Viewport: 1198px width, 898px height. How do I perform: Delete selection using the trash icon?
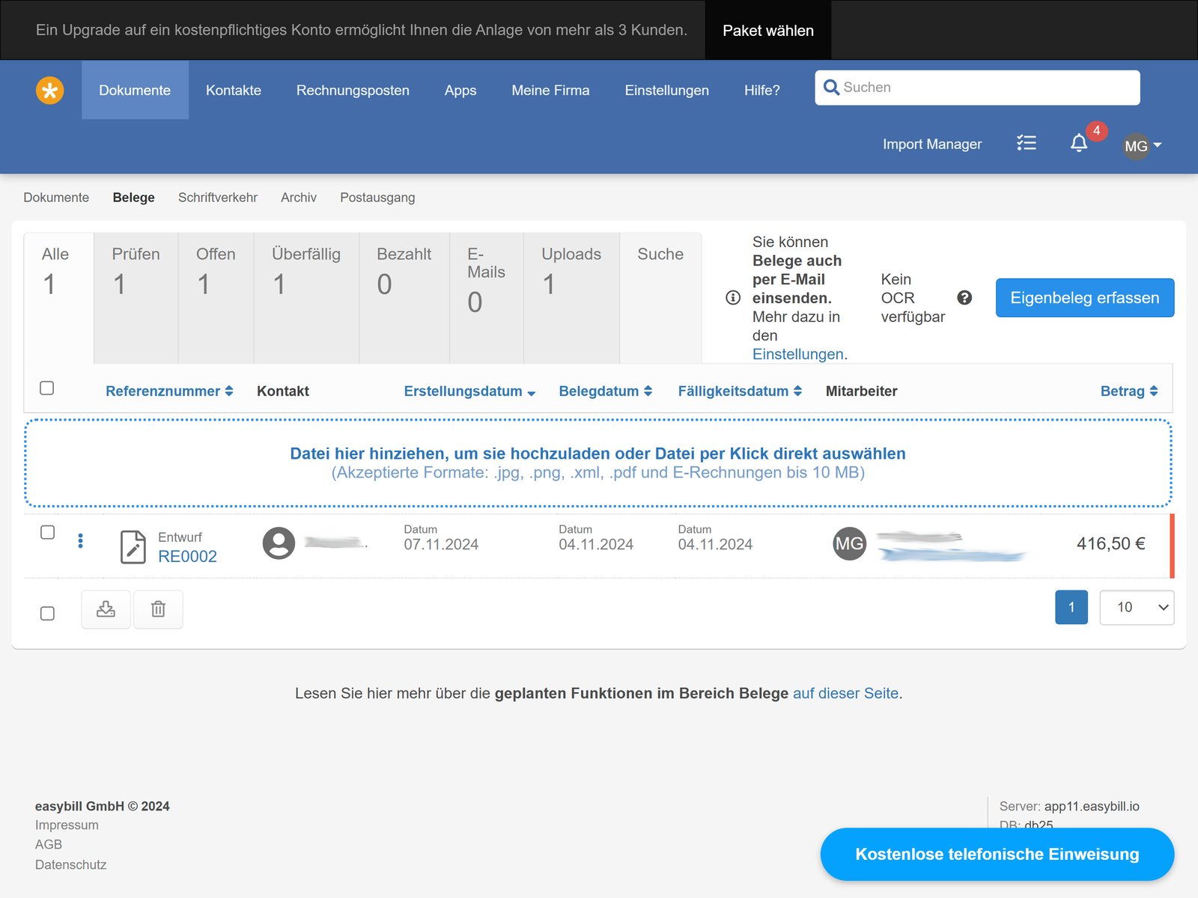(x=158, y=609)
